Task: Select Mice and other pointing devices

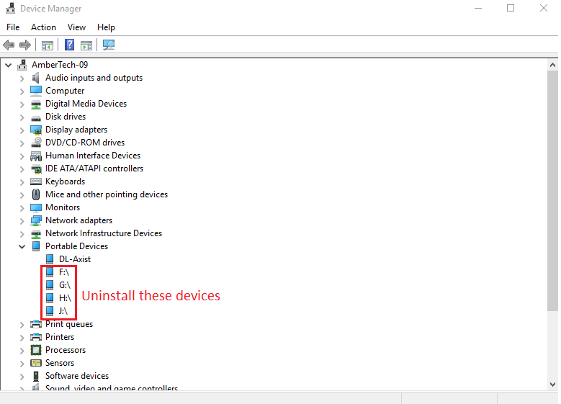Action: pyautogui.click(x=107, y=194)
